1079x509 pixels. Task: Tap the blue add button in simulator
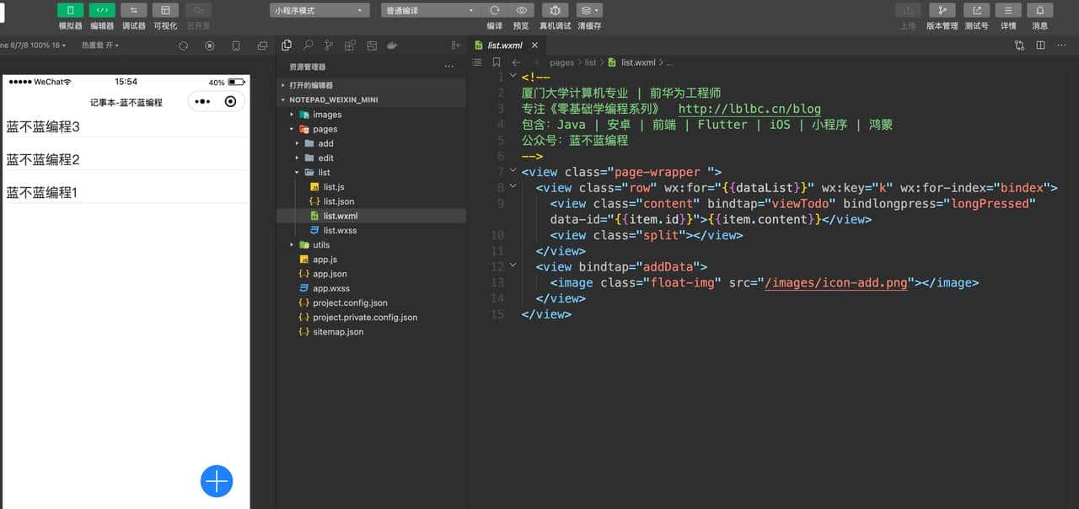(x=217, y=481)
